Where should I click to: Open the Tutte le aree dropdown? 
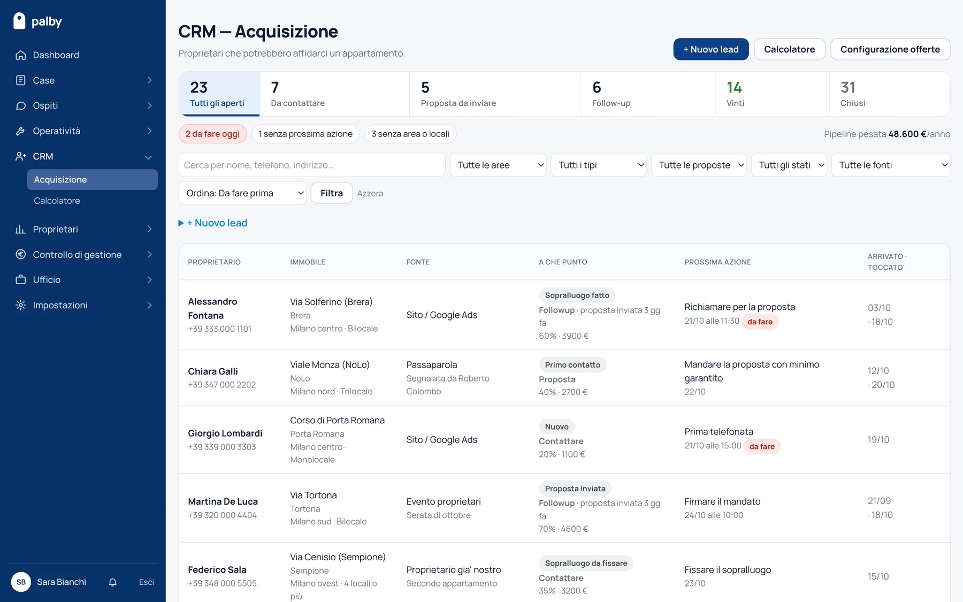click(498, 165)
